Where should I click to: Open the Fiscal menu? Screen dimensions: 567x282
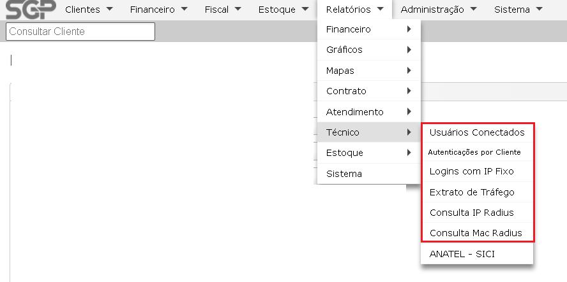223,10
